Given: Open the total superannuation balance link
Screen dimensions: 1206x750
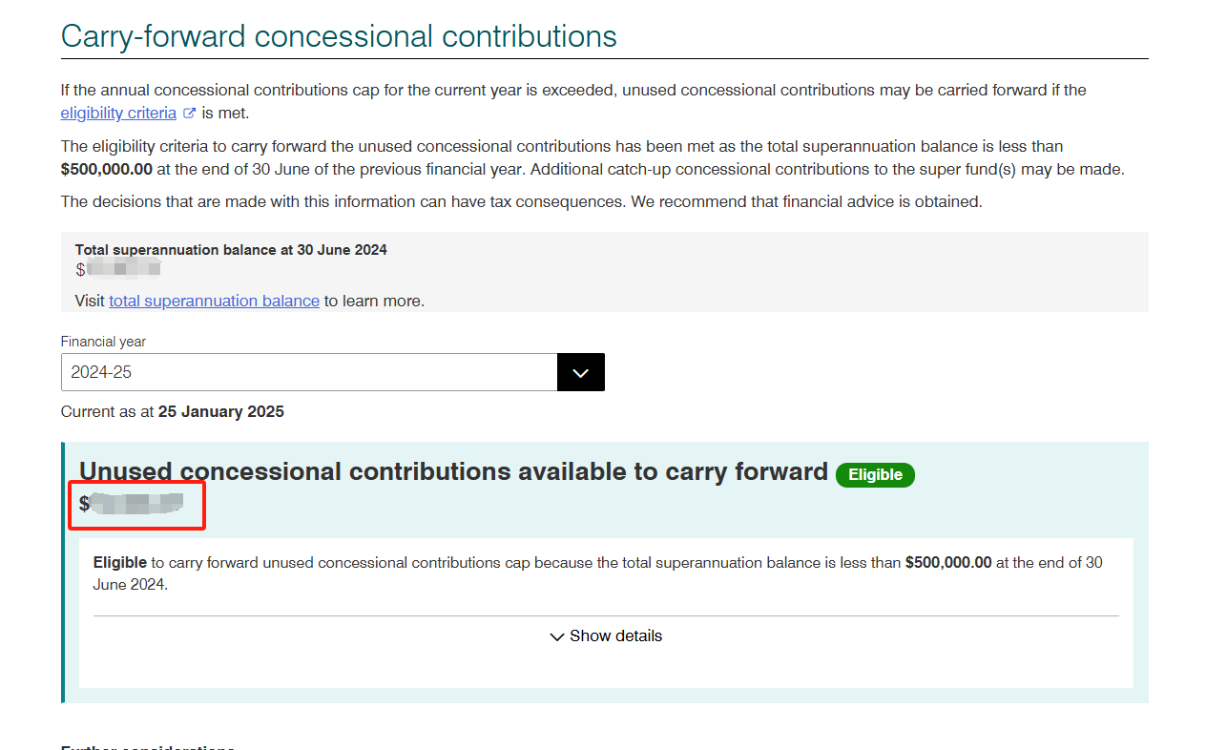Looking at the screenshot, I should 214,301.
